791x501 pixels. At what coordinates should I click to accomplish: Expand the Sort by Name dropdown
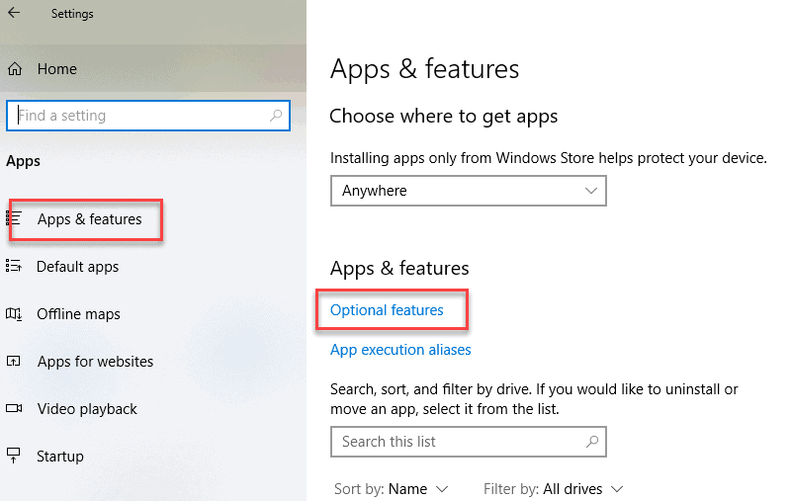392,489
